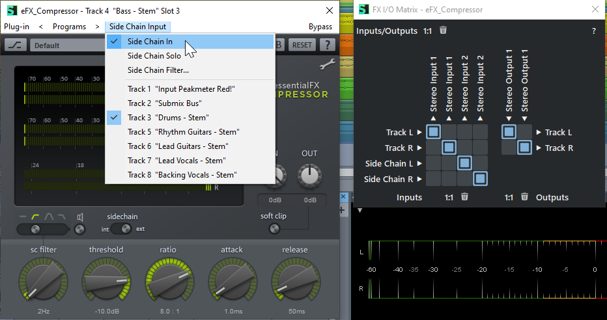This screenshot has height=320, width=607.
Task: Open the Default preset dropdown
Action: tap(67, 46)
